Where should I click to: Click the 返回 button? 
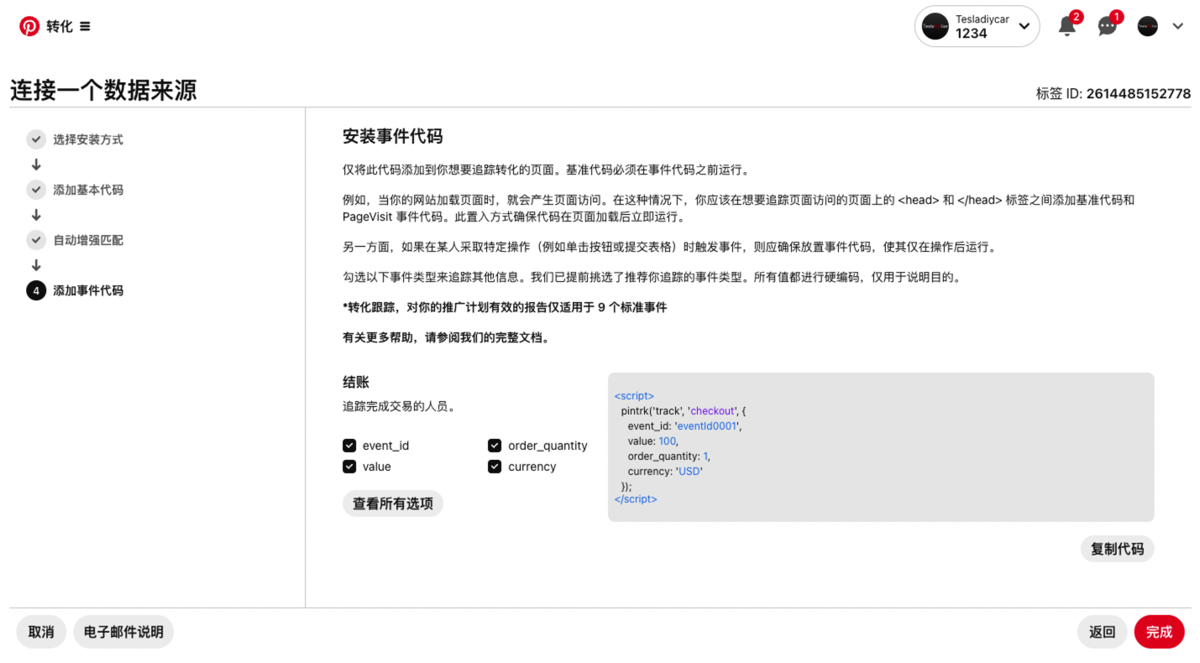click(1103, 632)
